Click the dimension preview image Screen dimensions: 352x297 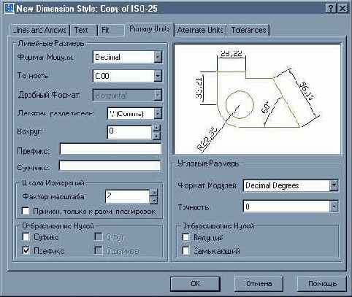point(258,99)
